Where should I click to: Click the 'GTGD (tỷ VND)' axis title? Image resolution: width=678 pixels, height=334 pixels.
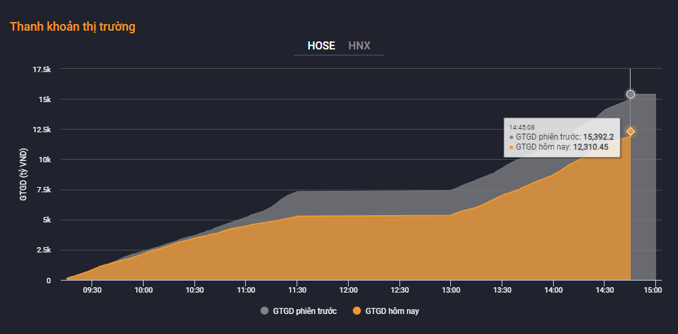tap(24, 174)
